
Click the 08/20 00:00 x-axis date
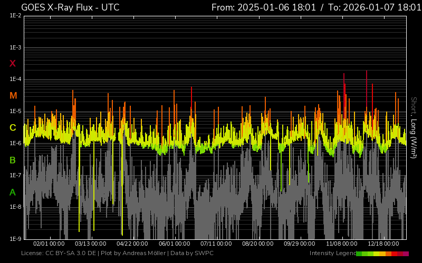pyautogui.click(x=257, y=244)
